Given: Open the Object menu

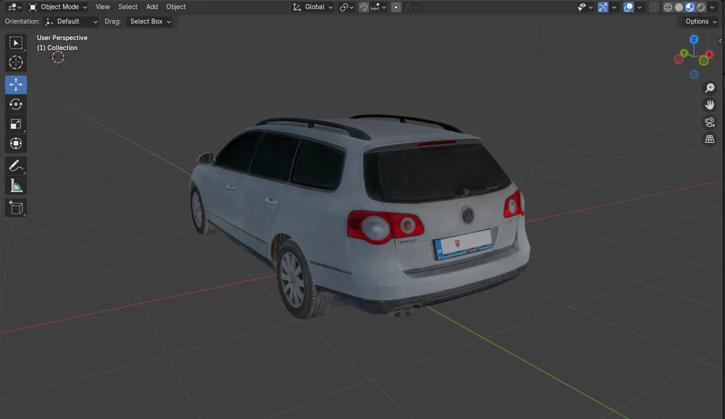Looking at the screenshot, I should (x=176, y=7).
